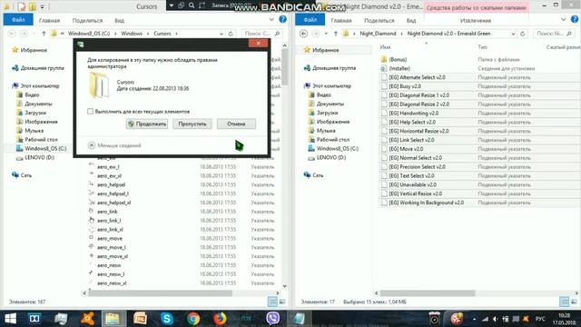Select Night_Diamond breadcrumb in address bar

point(378,34)
